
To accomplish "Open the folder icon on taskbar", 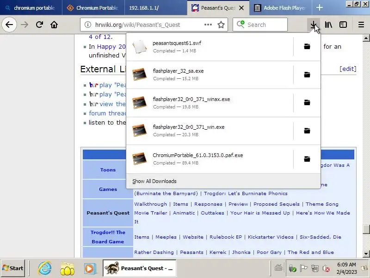I will coord(67,268).
